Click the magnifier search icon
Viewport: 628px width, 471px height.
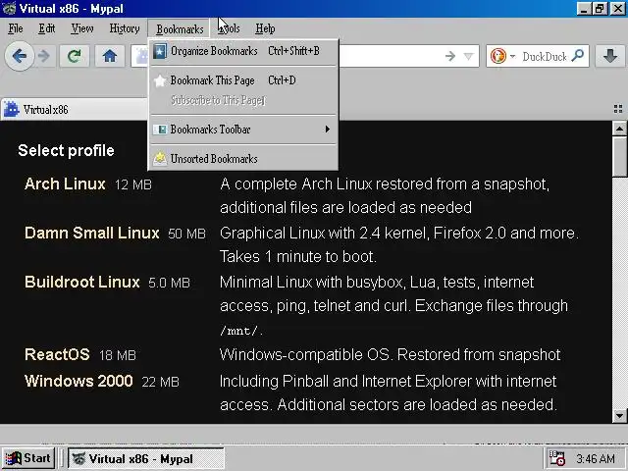pos(577,56)
